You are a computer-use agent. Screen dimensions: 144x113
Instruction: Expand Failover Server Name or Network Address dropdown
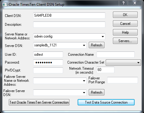(84, 81)
